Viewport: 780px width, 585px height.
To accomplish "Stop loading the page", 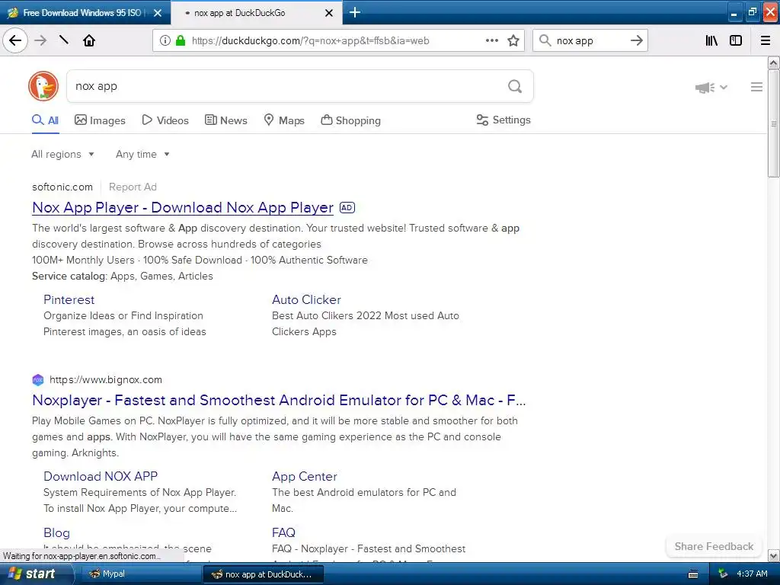I will pos(64,40).
